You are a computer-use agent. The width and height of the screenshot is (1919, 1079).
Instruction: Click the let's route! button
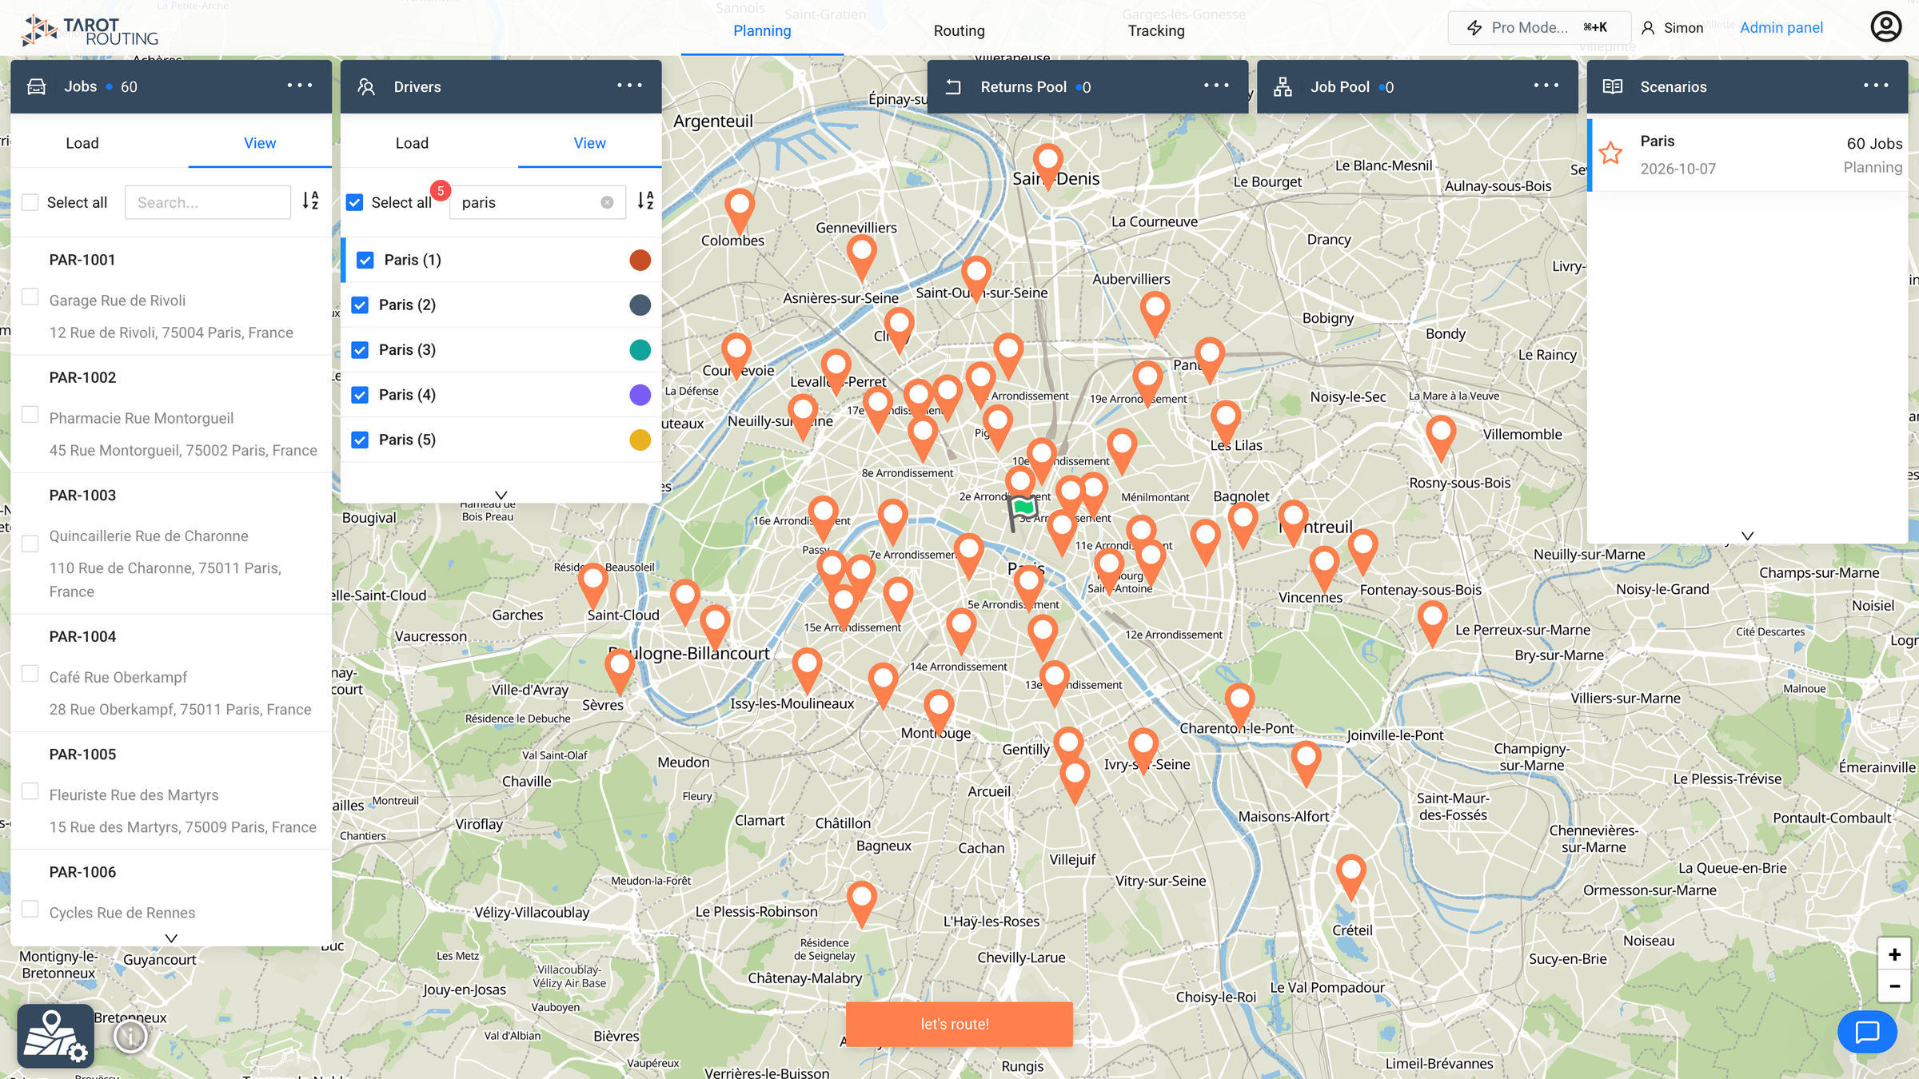[x=959, y=1024]
